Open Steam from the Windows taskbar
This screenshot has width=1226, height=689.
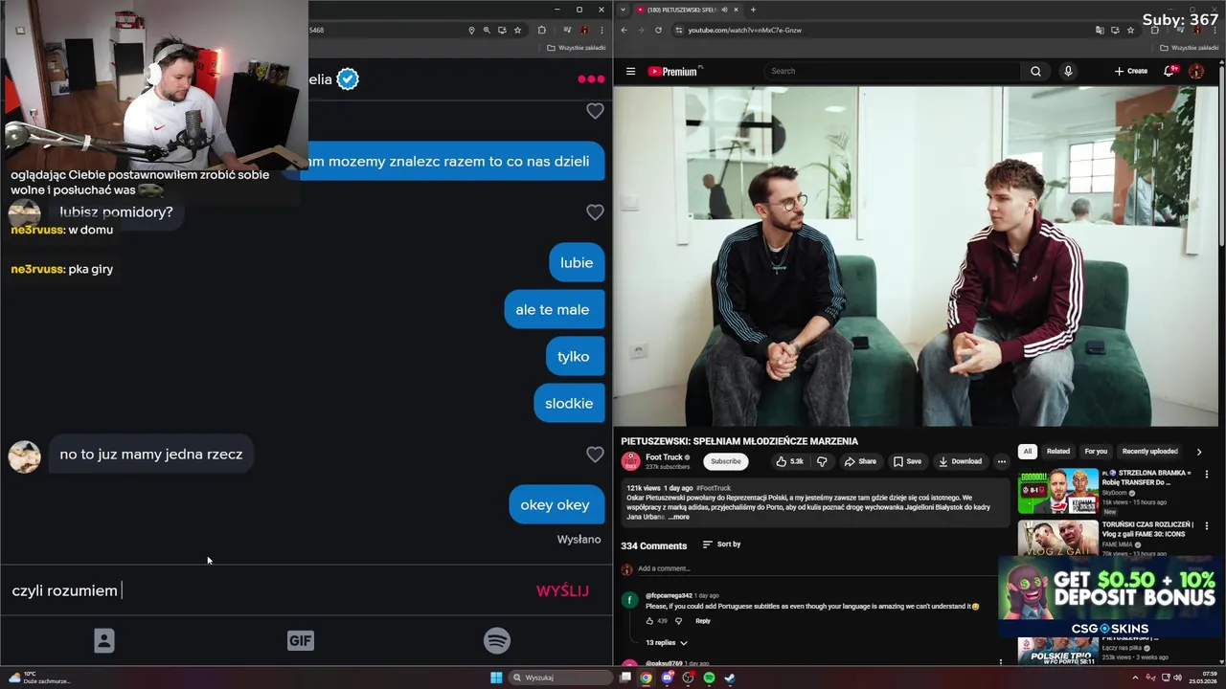coord(729,678)
